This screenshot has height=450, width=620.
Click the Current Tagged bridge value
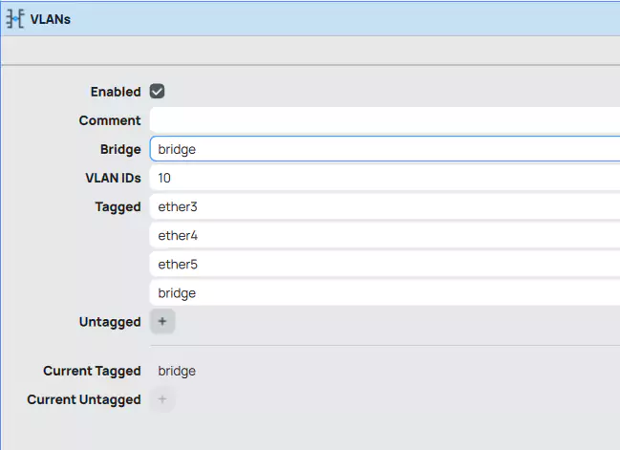(x=177, y=371)
